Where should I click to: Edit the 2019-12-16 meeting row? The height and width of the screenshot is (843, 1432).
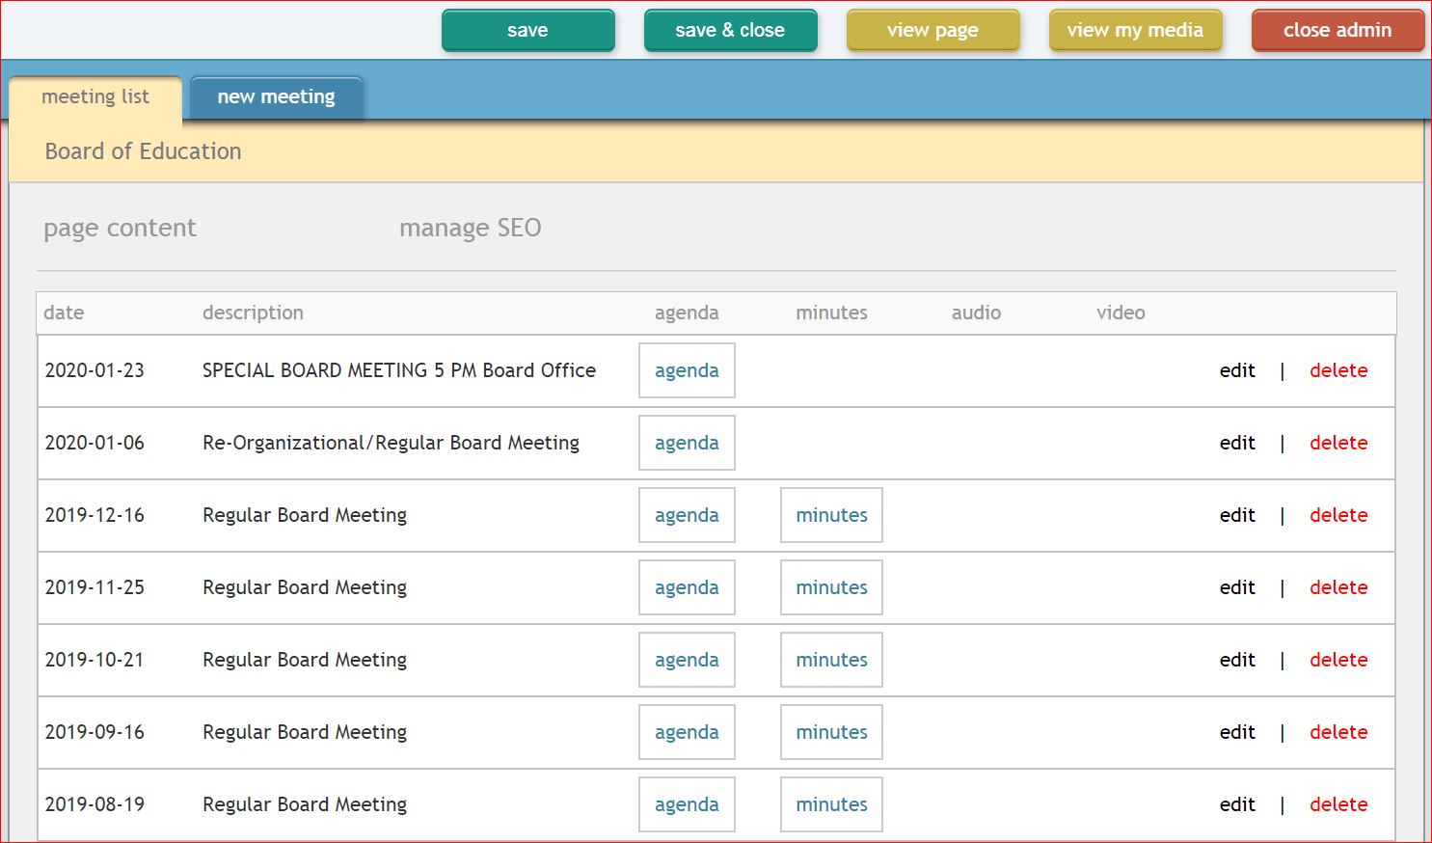point(1237,515)
